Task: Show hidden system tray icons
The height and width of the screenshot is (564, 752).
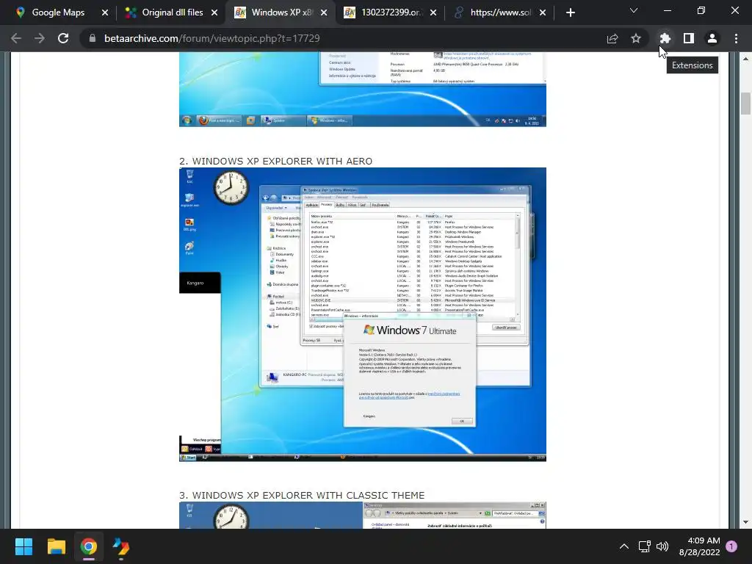Action: [x=624, y=546]
